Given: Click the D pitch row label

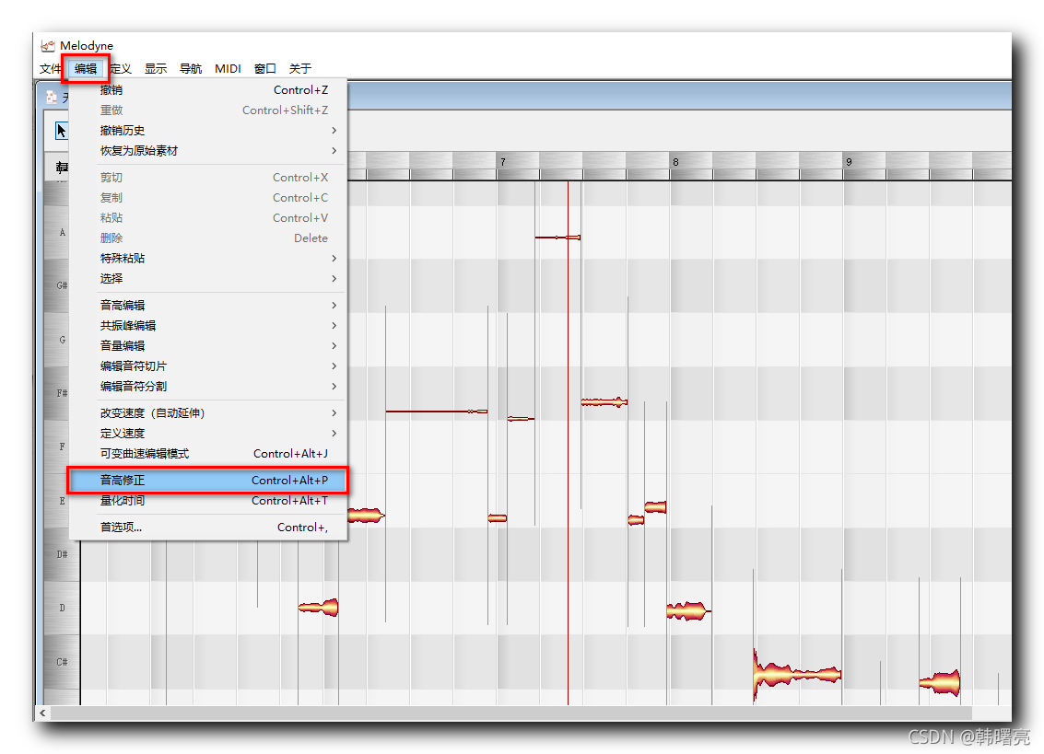Looking at the screenshot, I should coord(62,608).
